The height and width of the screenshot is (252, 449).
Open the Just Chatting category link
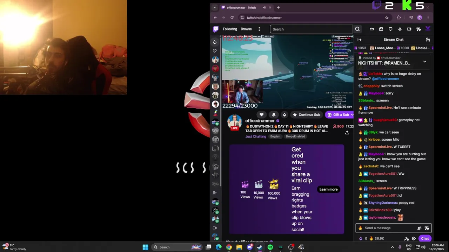[256, 136]
